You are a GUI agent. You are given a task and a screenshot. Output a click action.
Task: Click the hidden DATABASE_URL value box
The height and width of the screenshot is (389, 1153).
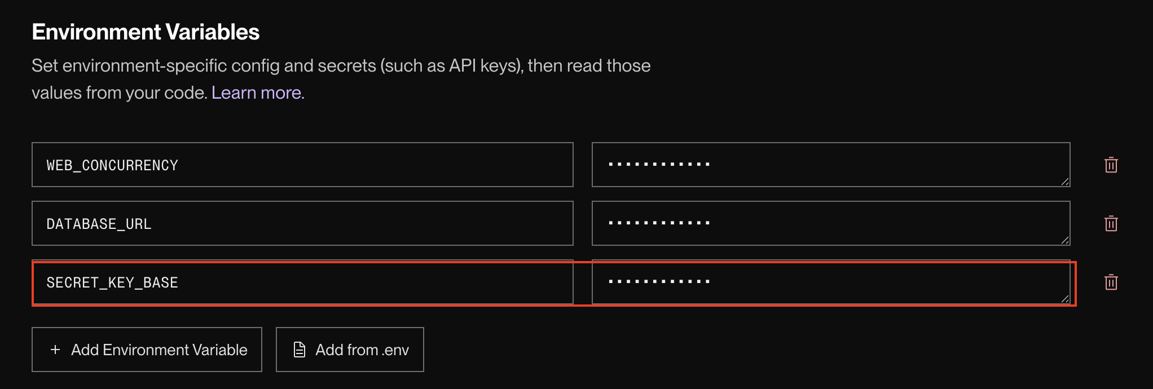[x=830, y=224]
